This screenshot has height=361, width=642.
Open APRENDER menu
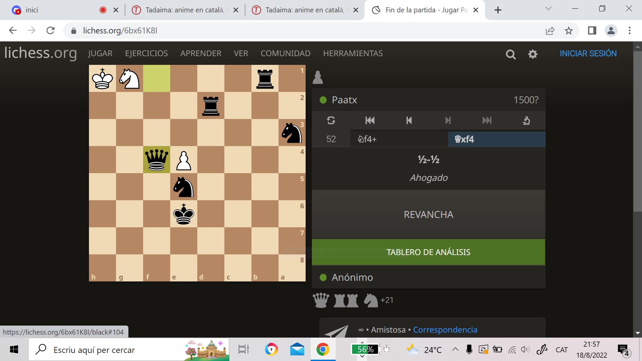(x=201, y=53)
